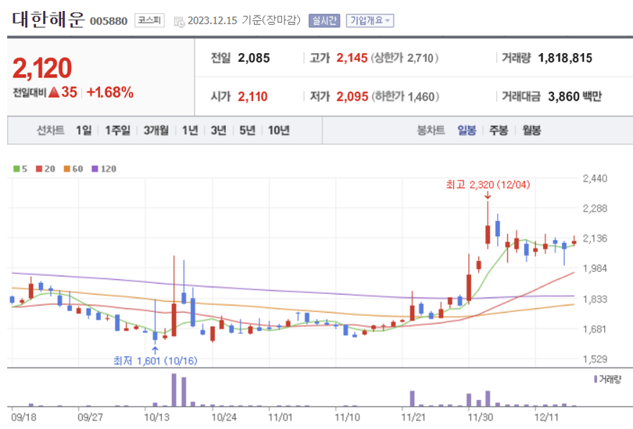The width and height of the screenshot is (633, 429).
Task: Switch to 월봉 monthly candle chart
Action: [531, 130]
